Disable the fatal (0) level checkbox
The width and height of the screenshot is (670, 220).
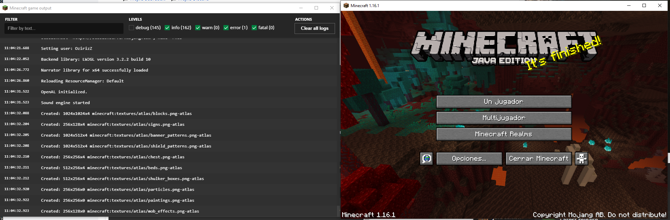coord(254,28)
